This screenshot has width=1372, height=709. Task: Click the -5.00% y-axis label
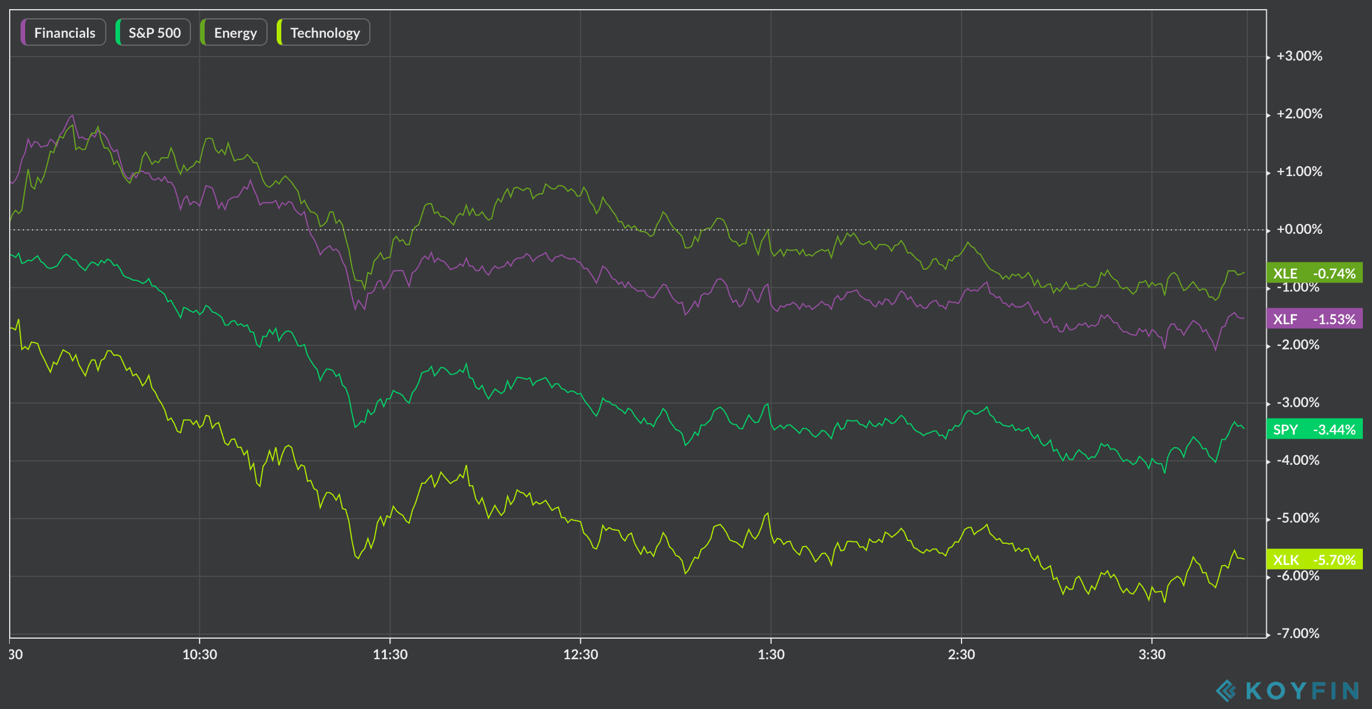click(x=1298, y=518)
